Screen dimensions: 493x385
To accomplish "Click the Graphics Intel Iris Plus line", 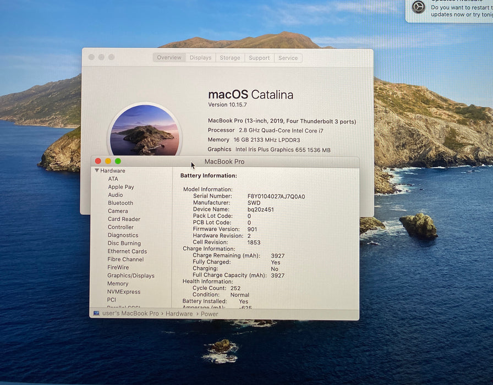I will 269,150.
